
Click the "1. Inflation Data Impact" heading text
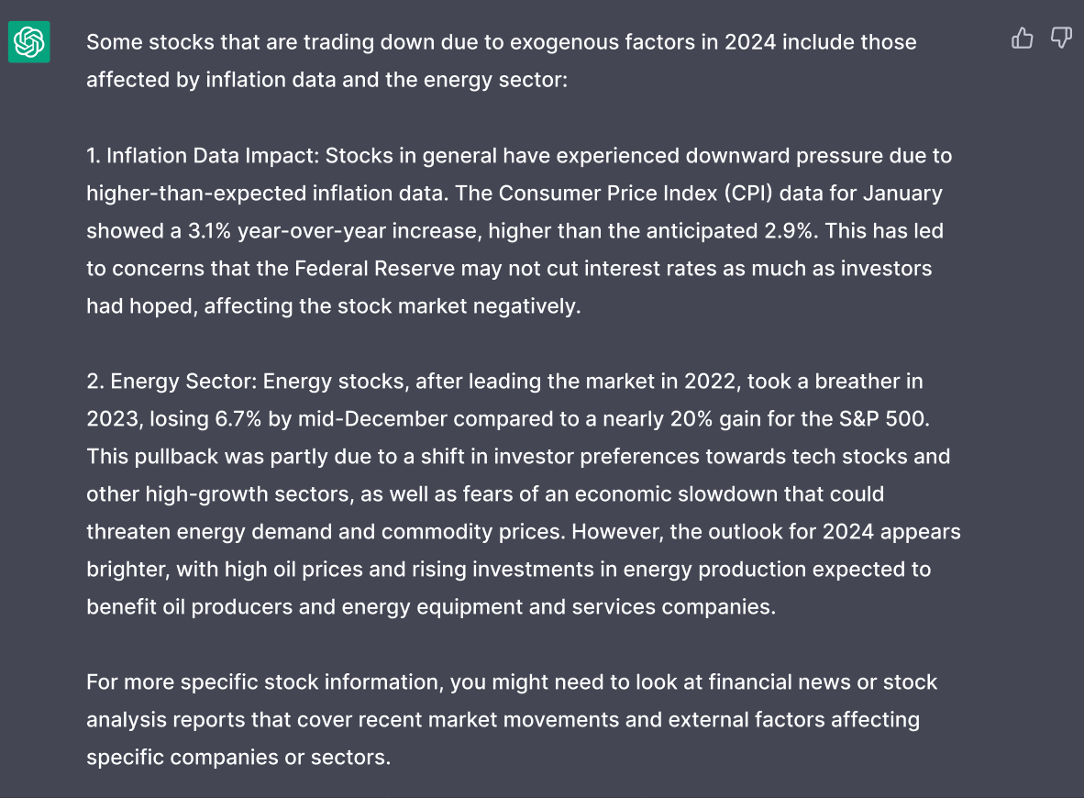(200, 156)
